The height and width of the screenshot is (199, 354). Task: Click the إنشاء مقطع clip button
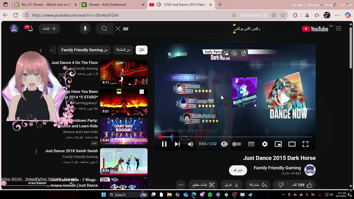point(204,185)
